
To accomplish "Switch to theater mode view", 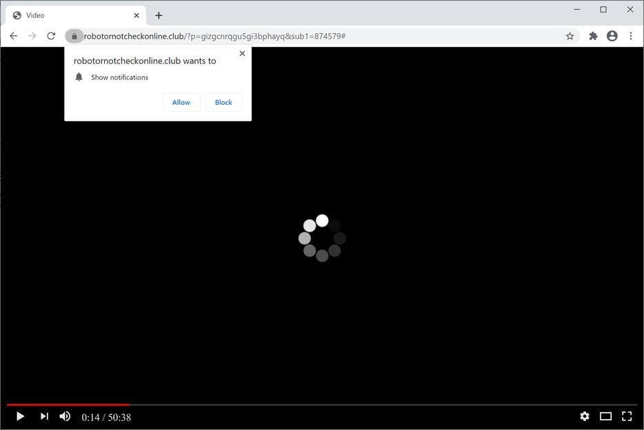I will (605, 416).
